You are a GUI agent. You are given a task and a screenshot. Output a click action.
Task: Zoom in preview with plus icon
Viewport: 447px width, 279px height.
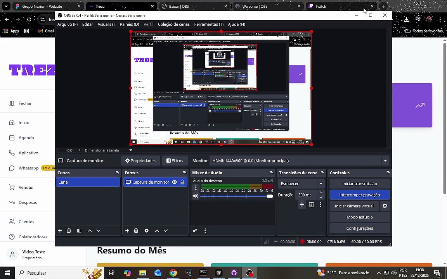(79, 150)
